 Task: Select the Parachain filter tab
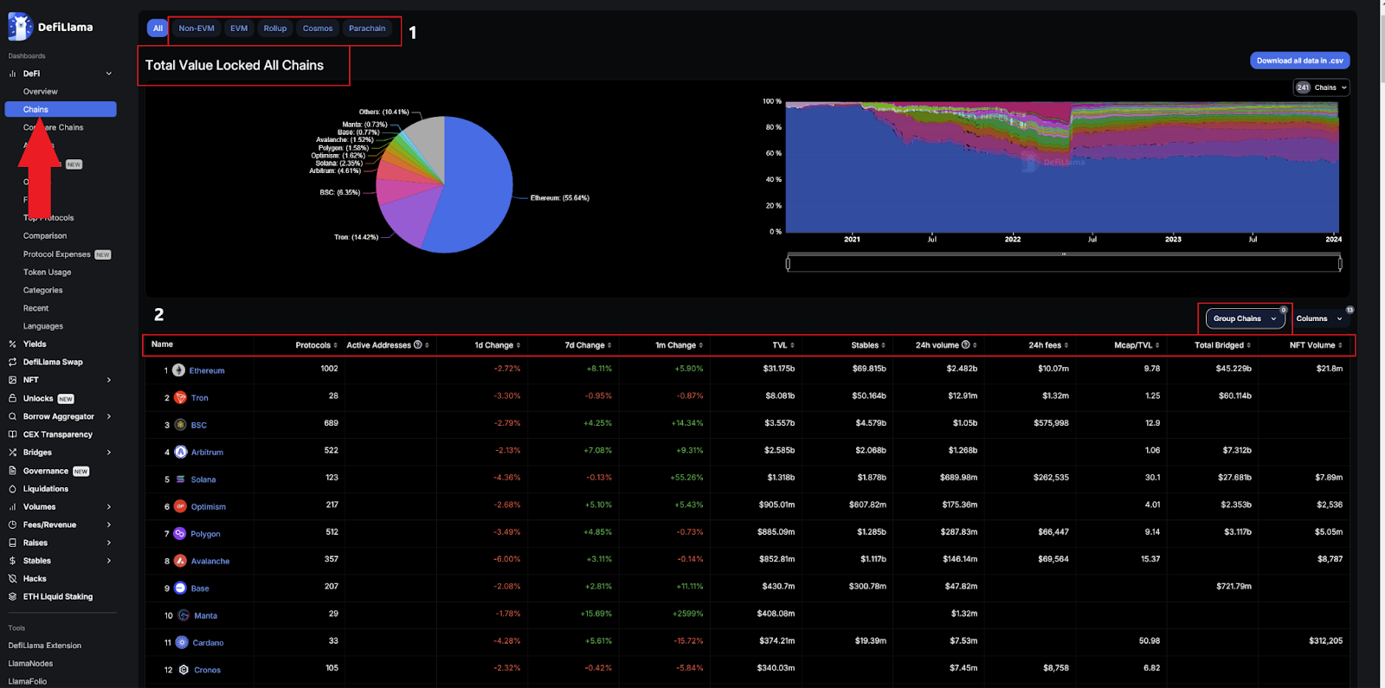point(367,29)
